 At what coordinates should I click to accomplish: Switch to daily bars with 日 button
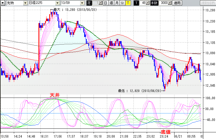106,3
